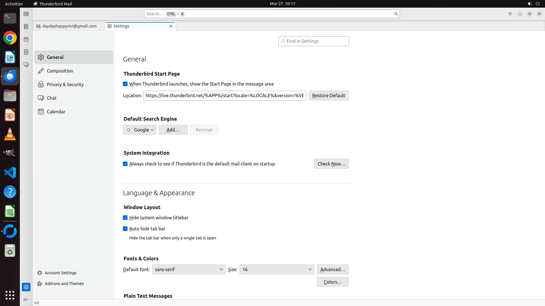Image resolution: width=545 pixels, height=306 pixels.
Task: Click the Settings gear in spaces toolbar
Action: tap(26, 287)
